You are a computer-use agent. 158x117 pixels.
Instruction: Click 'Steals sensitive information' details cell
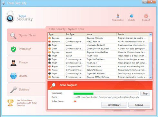click(132, 45)
